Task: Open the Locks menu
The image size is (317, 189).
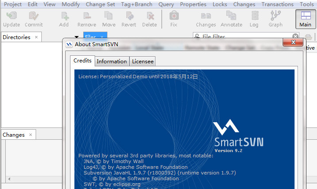Action: click(220, 4)
